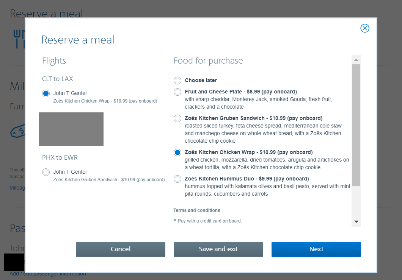Pick the Zoës Kitchen Gruben Sandwich option

(x=177, y=118)
